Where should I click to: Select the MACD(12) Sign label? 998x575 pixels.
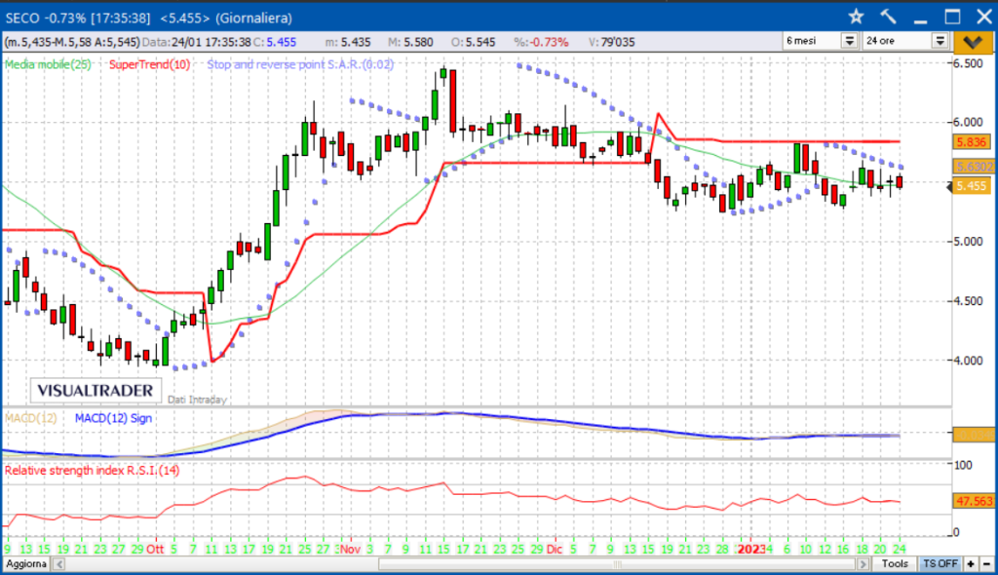click(x=113, y=418)
